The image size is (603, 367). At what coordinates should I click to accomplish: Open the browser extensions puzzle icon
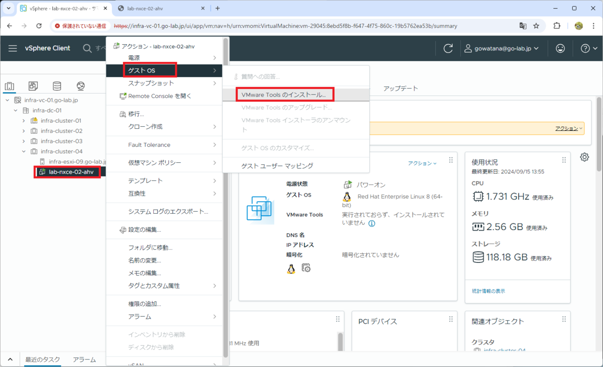click(557, 26)
